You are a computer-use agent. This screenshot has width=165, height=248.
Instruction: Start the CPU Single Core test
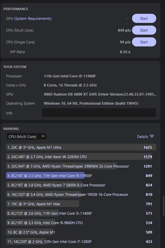144,42
